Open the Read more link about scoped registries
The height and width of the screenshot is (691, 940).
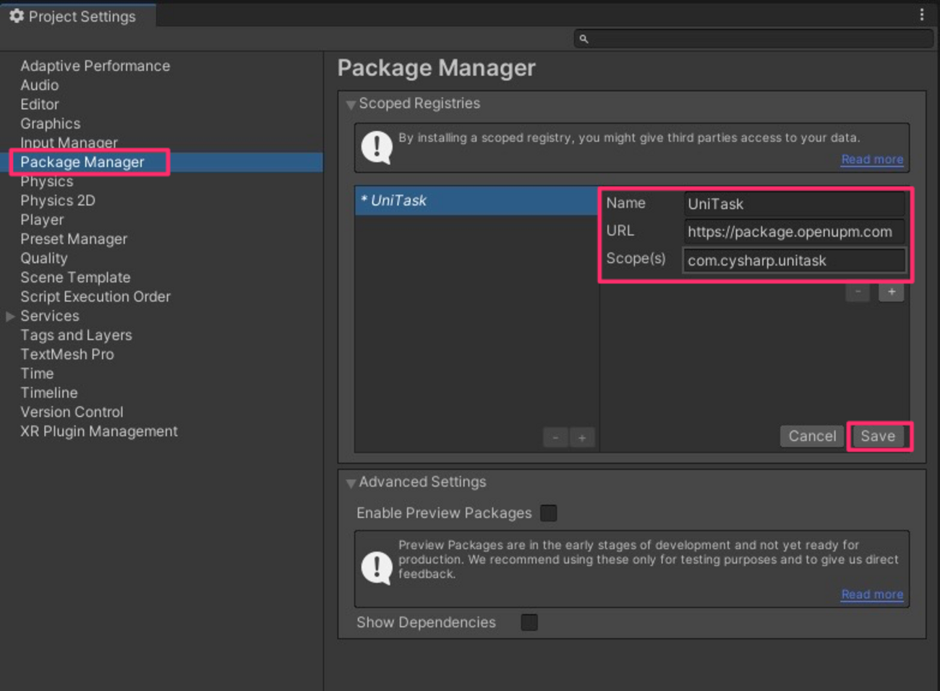click(871, 159)
